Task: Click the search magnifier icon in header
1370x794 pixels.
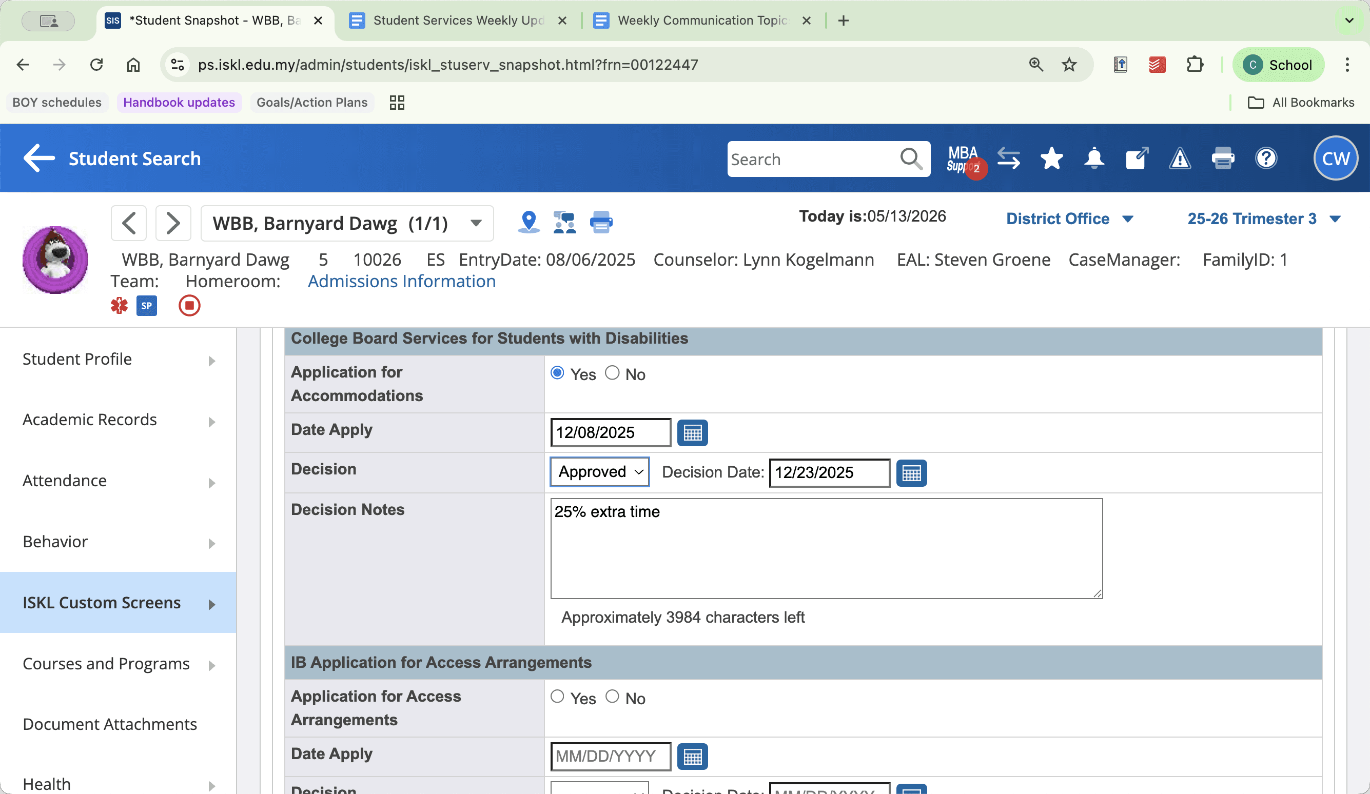Action: [911, 159]
